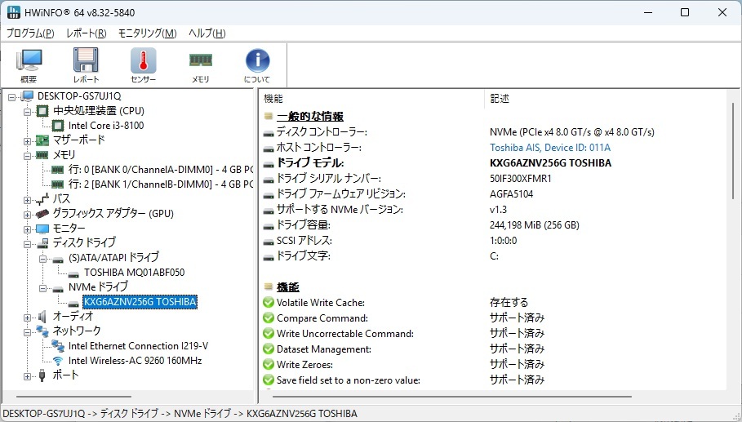Image resolution: width=742 pixels, height=422 pixels.
Task: Click the Toshiba AIS Device ID link
Action: coord(549,148)
